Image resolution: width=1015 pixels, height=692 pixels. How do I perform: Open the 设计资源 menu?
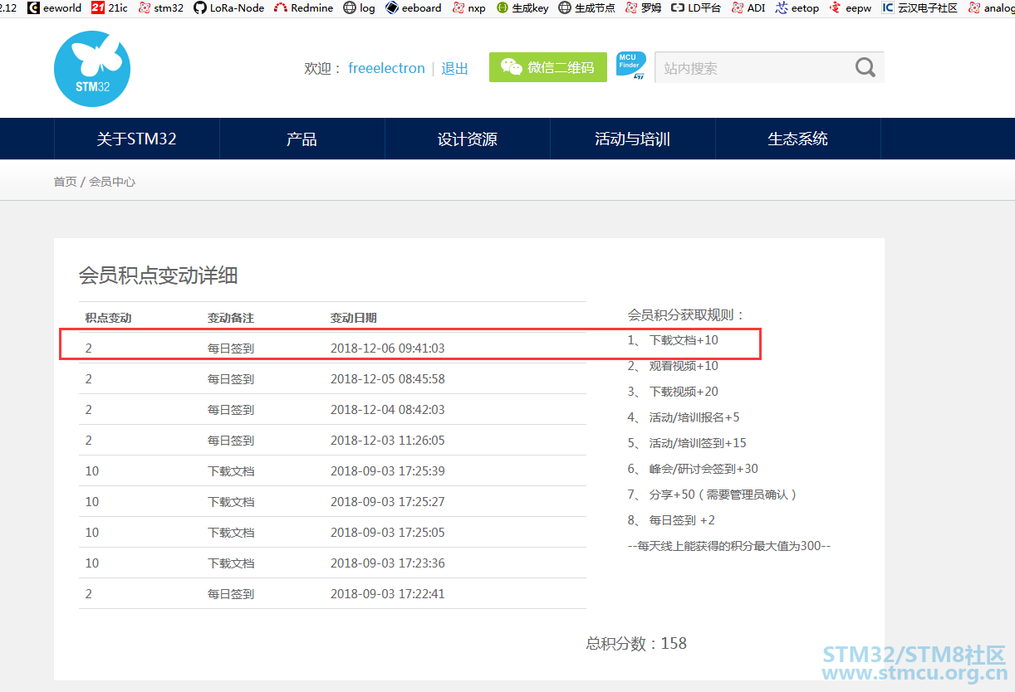(468, 139)
